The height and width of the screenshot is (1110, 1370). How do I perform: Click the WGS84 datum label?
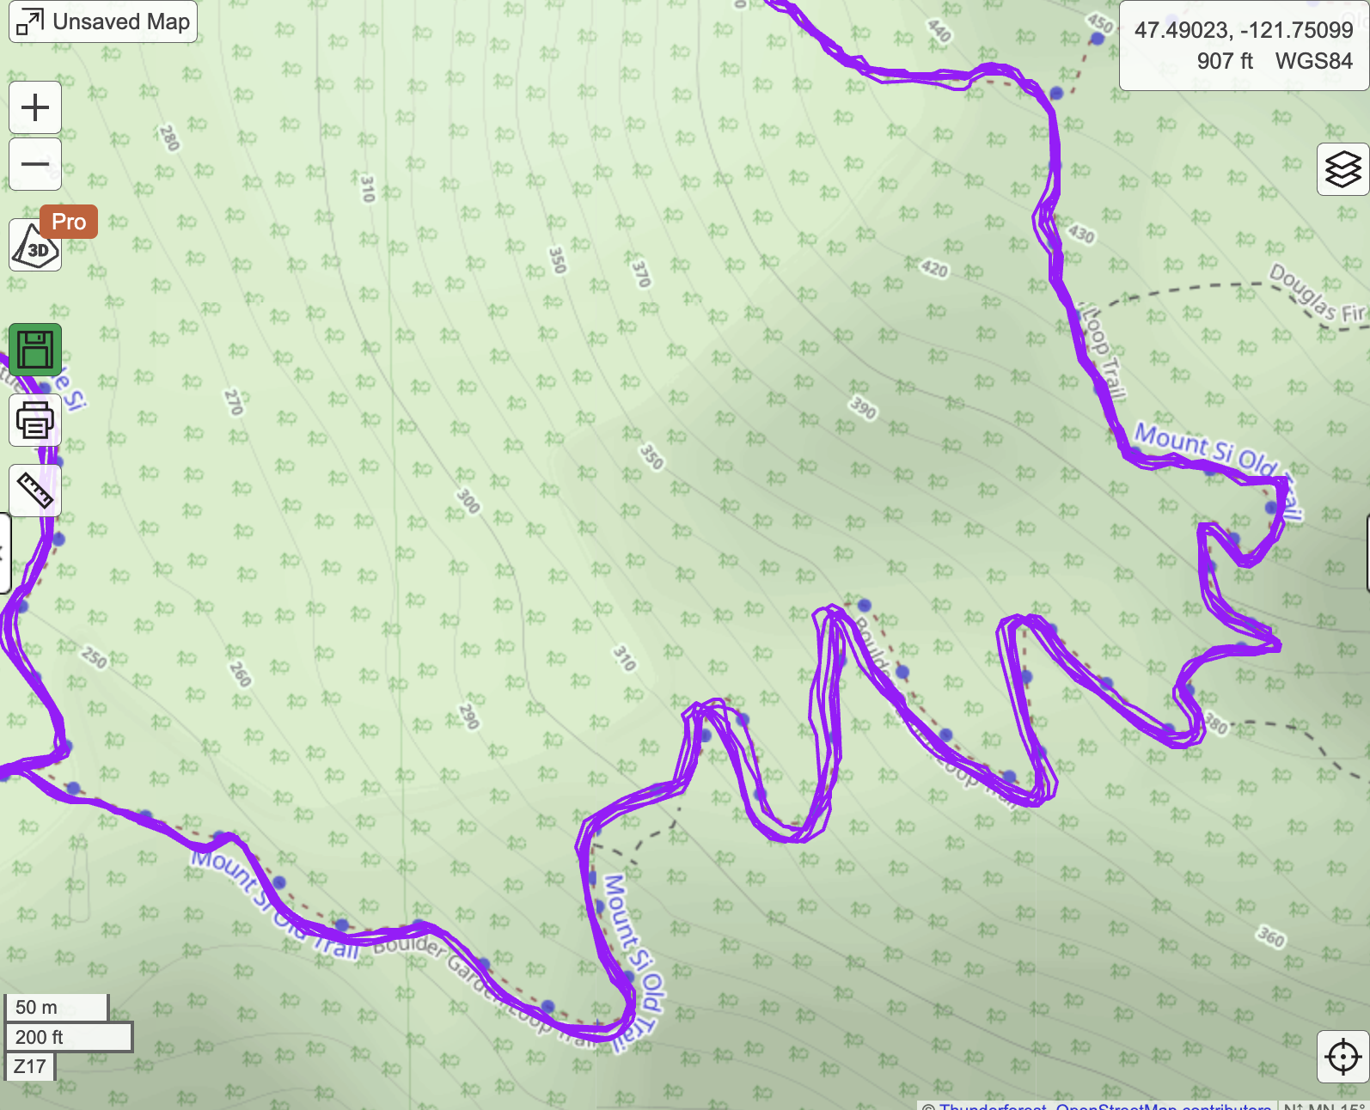click(x=1313, y=61)
